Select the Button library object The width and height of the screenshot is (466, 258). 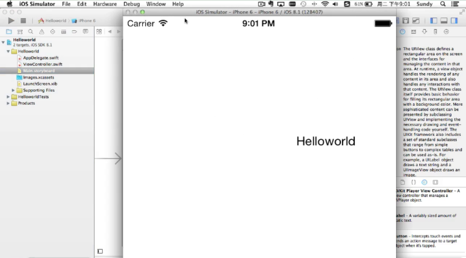pyautogui.click(x=431, y=241)
